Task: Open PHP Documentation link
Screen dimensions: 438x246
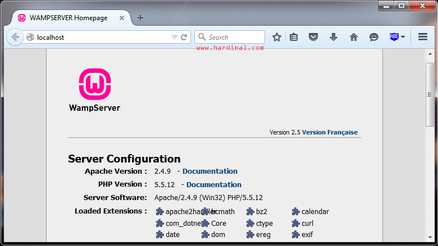Action: click(x=214, y=184)
